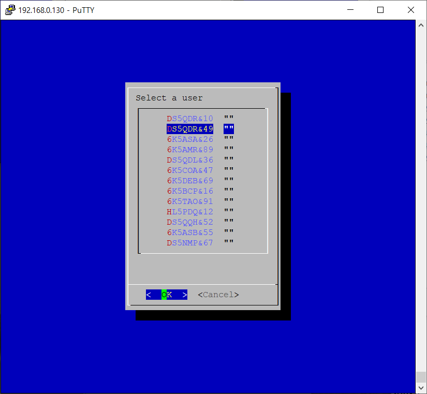Select the 6K5BCP&16 entry
This screenshot has width=427, height=394.
(x=190, y=191)
